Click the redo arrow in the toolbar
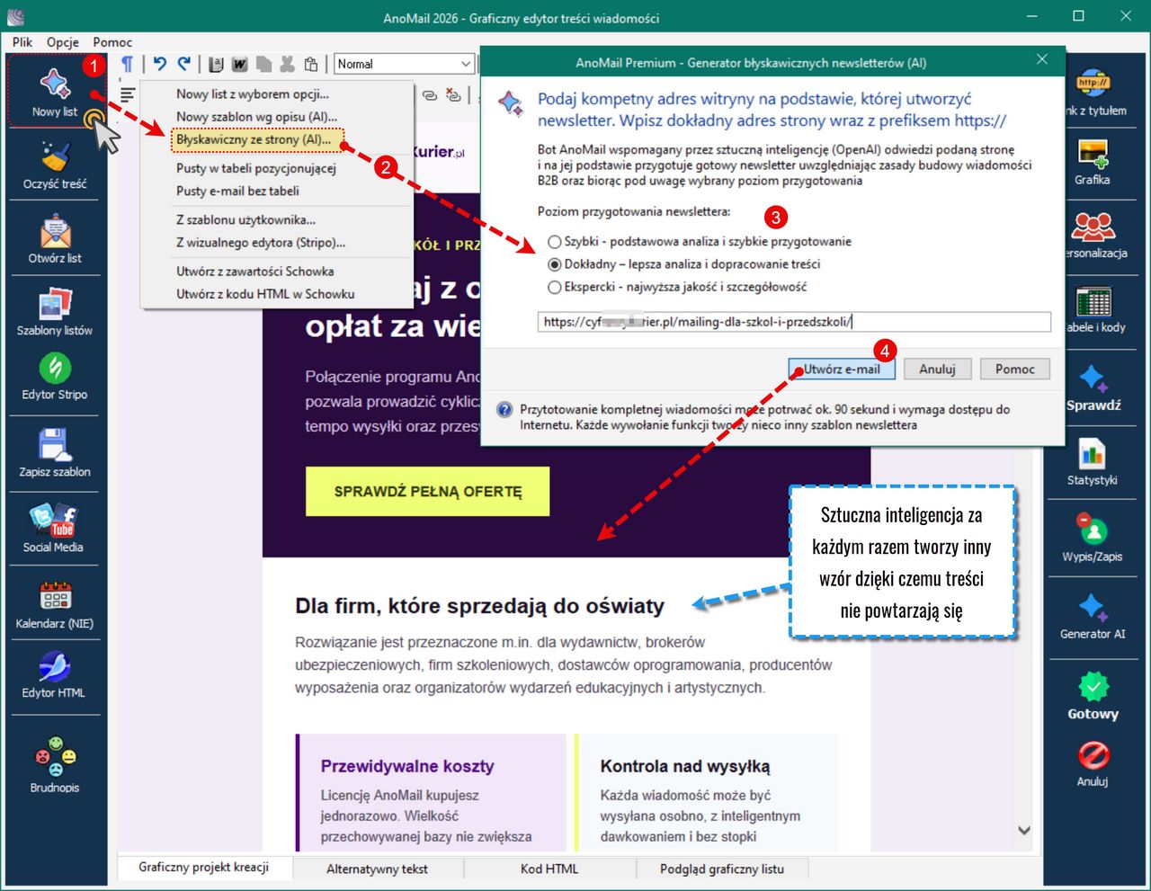Image resolution: width=1151 pixels, height=891 pixels. click(184, 64)
